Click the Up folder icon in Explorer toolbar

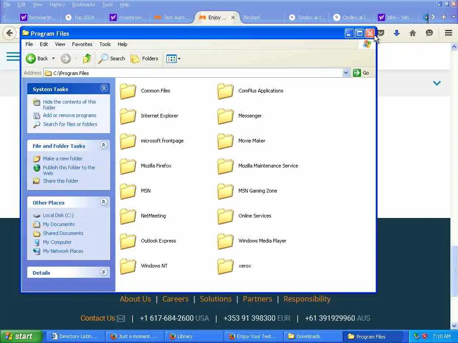[x=87, y=59]
